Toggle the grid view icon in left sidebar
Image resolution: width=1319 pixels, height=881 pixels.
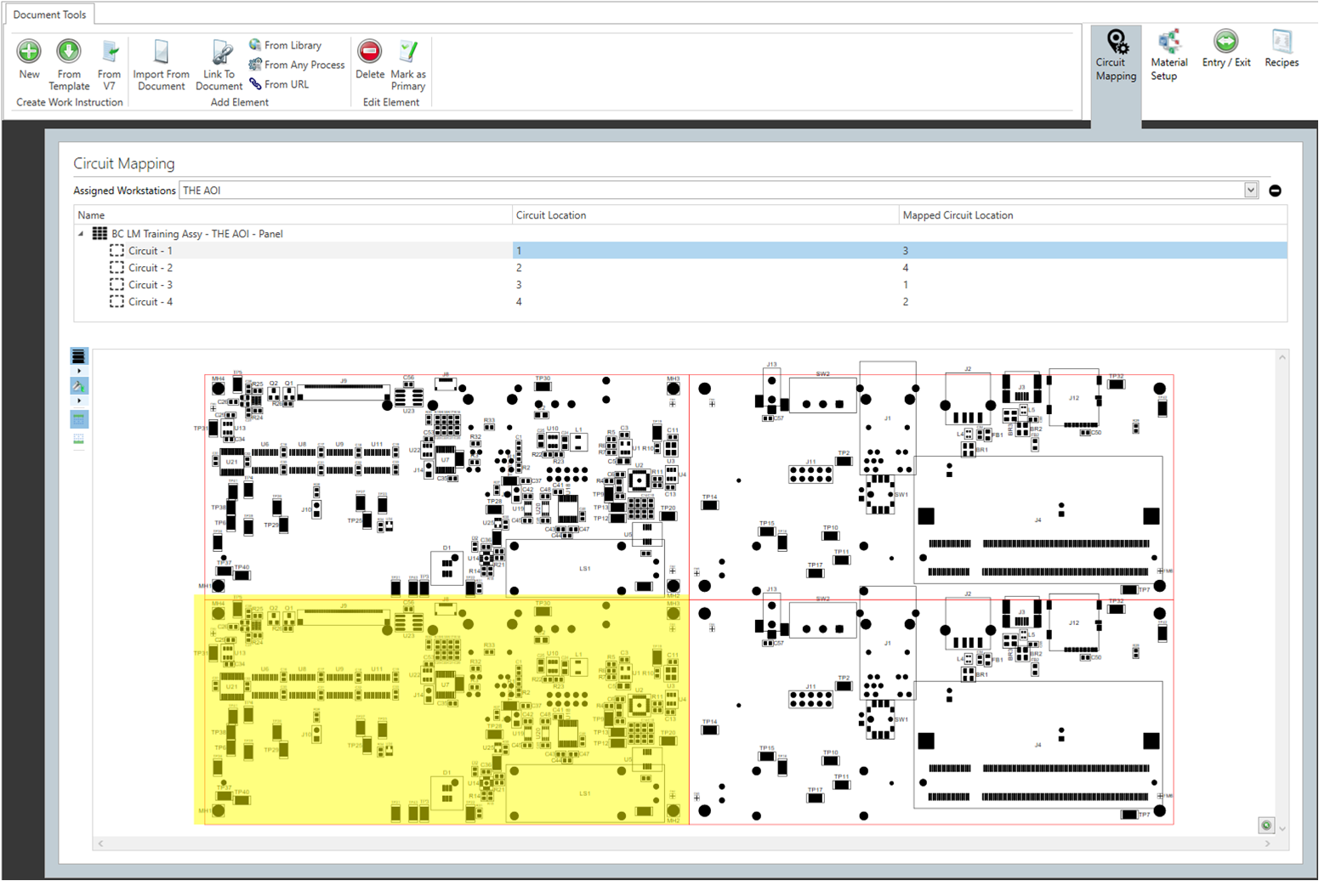tap(78, 418)
